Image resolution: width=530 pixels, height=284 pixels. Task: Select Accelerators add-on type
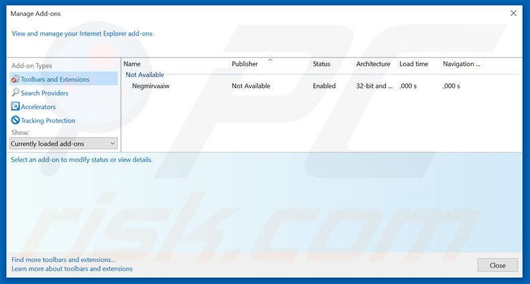[x=38, y=107]
